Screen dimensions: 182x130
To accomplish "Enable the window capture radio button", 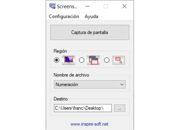I will click(82, 60).
